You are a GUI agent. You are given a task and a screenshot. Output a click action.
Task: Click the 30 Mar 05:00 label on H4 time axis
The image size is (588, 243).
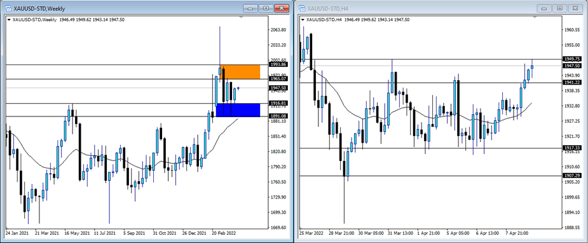point(371,233)
